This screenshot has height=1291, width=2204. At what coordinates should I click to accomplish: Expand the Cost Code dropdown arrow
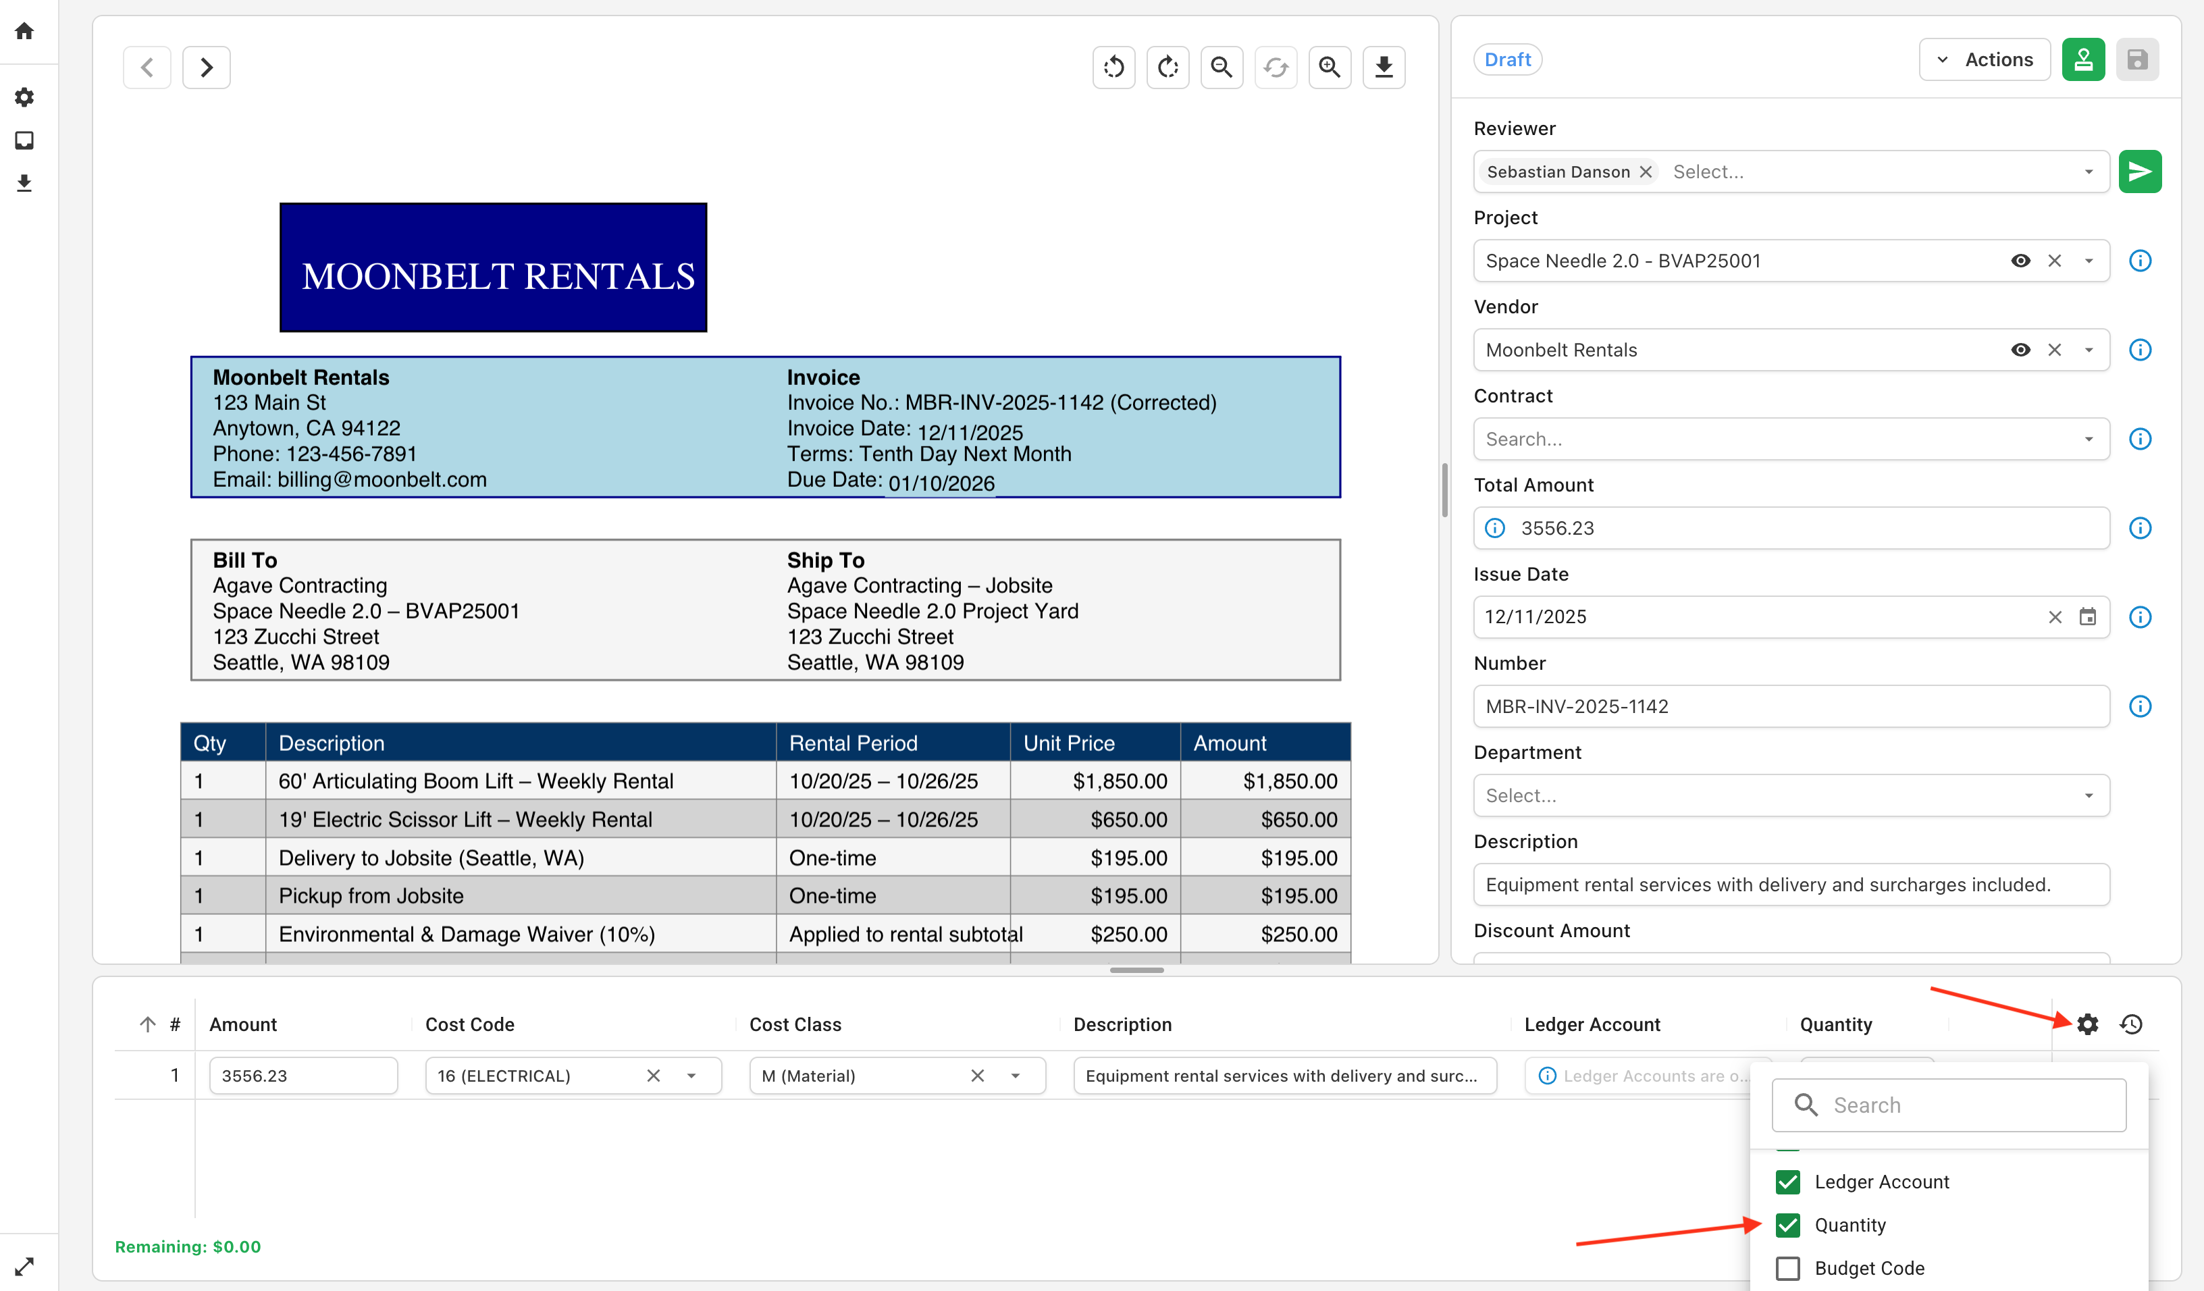692,1076
